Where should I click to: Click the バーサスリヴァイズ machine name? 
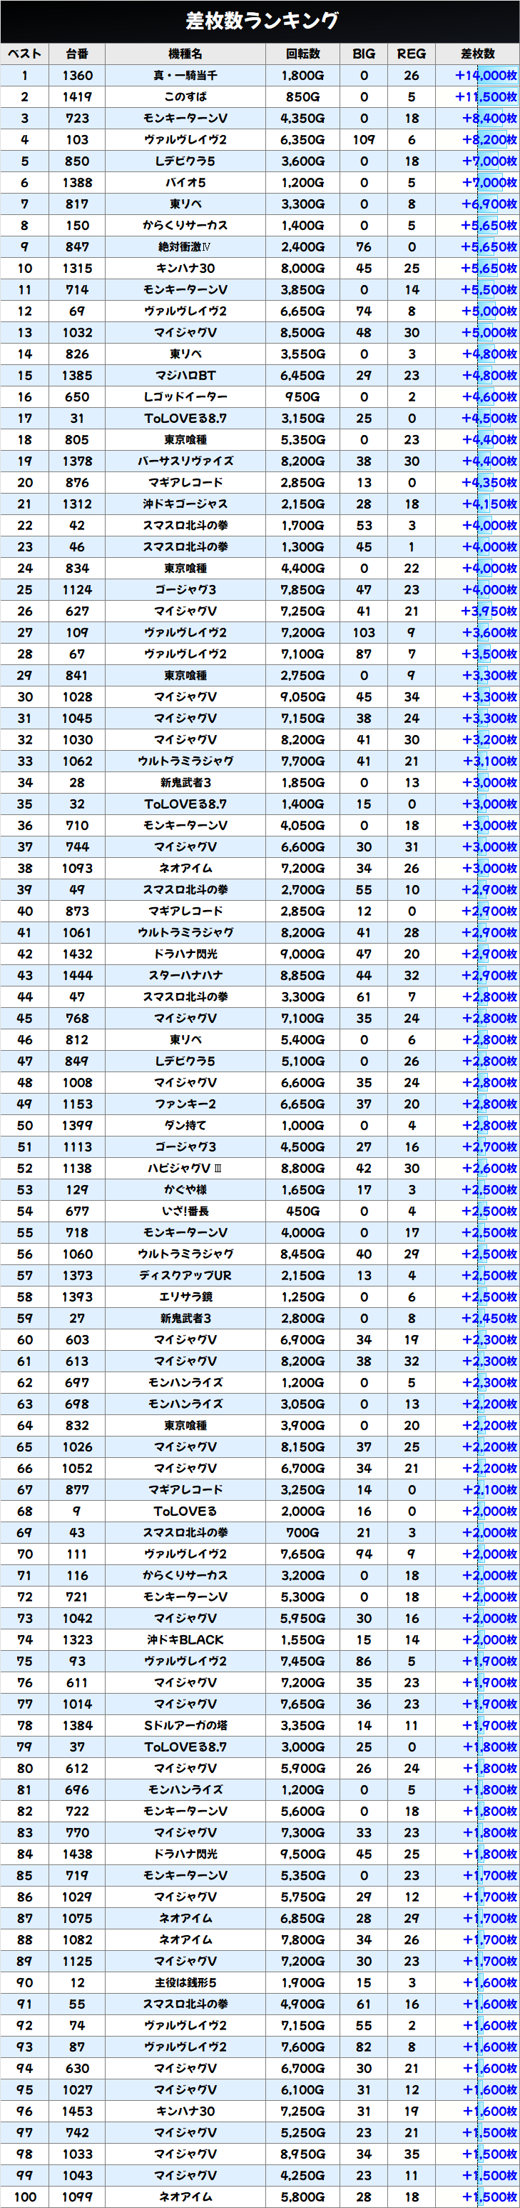click(x=185, y=461)
